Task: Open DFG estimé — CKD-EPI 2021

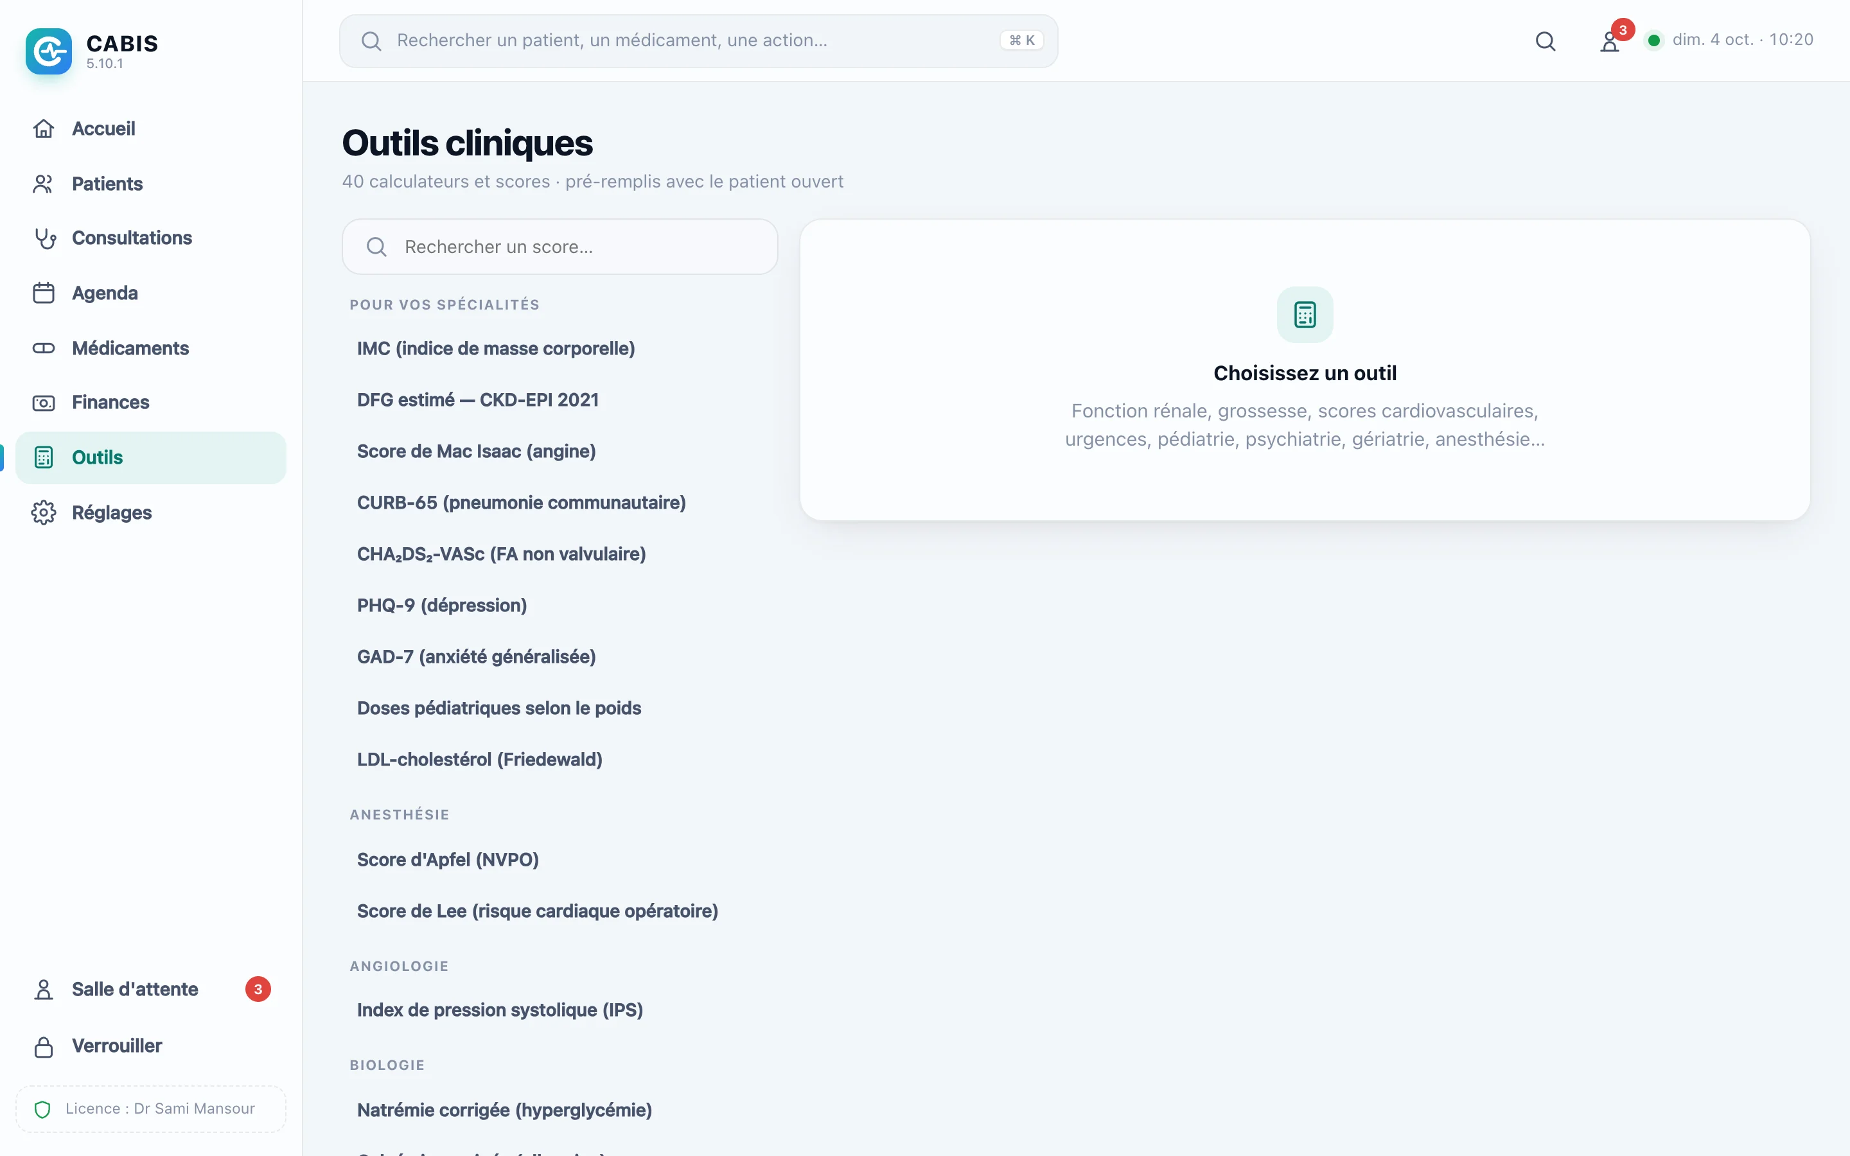Action: (559, 400)
